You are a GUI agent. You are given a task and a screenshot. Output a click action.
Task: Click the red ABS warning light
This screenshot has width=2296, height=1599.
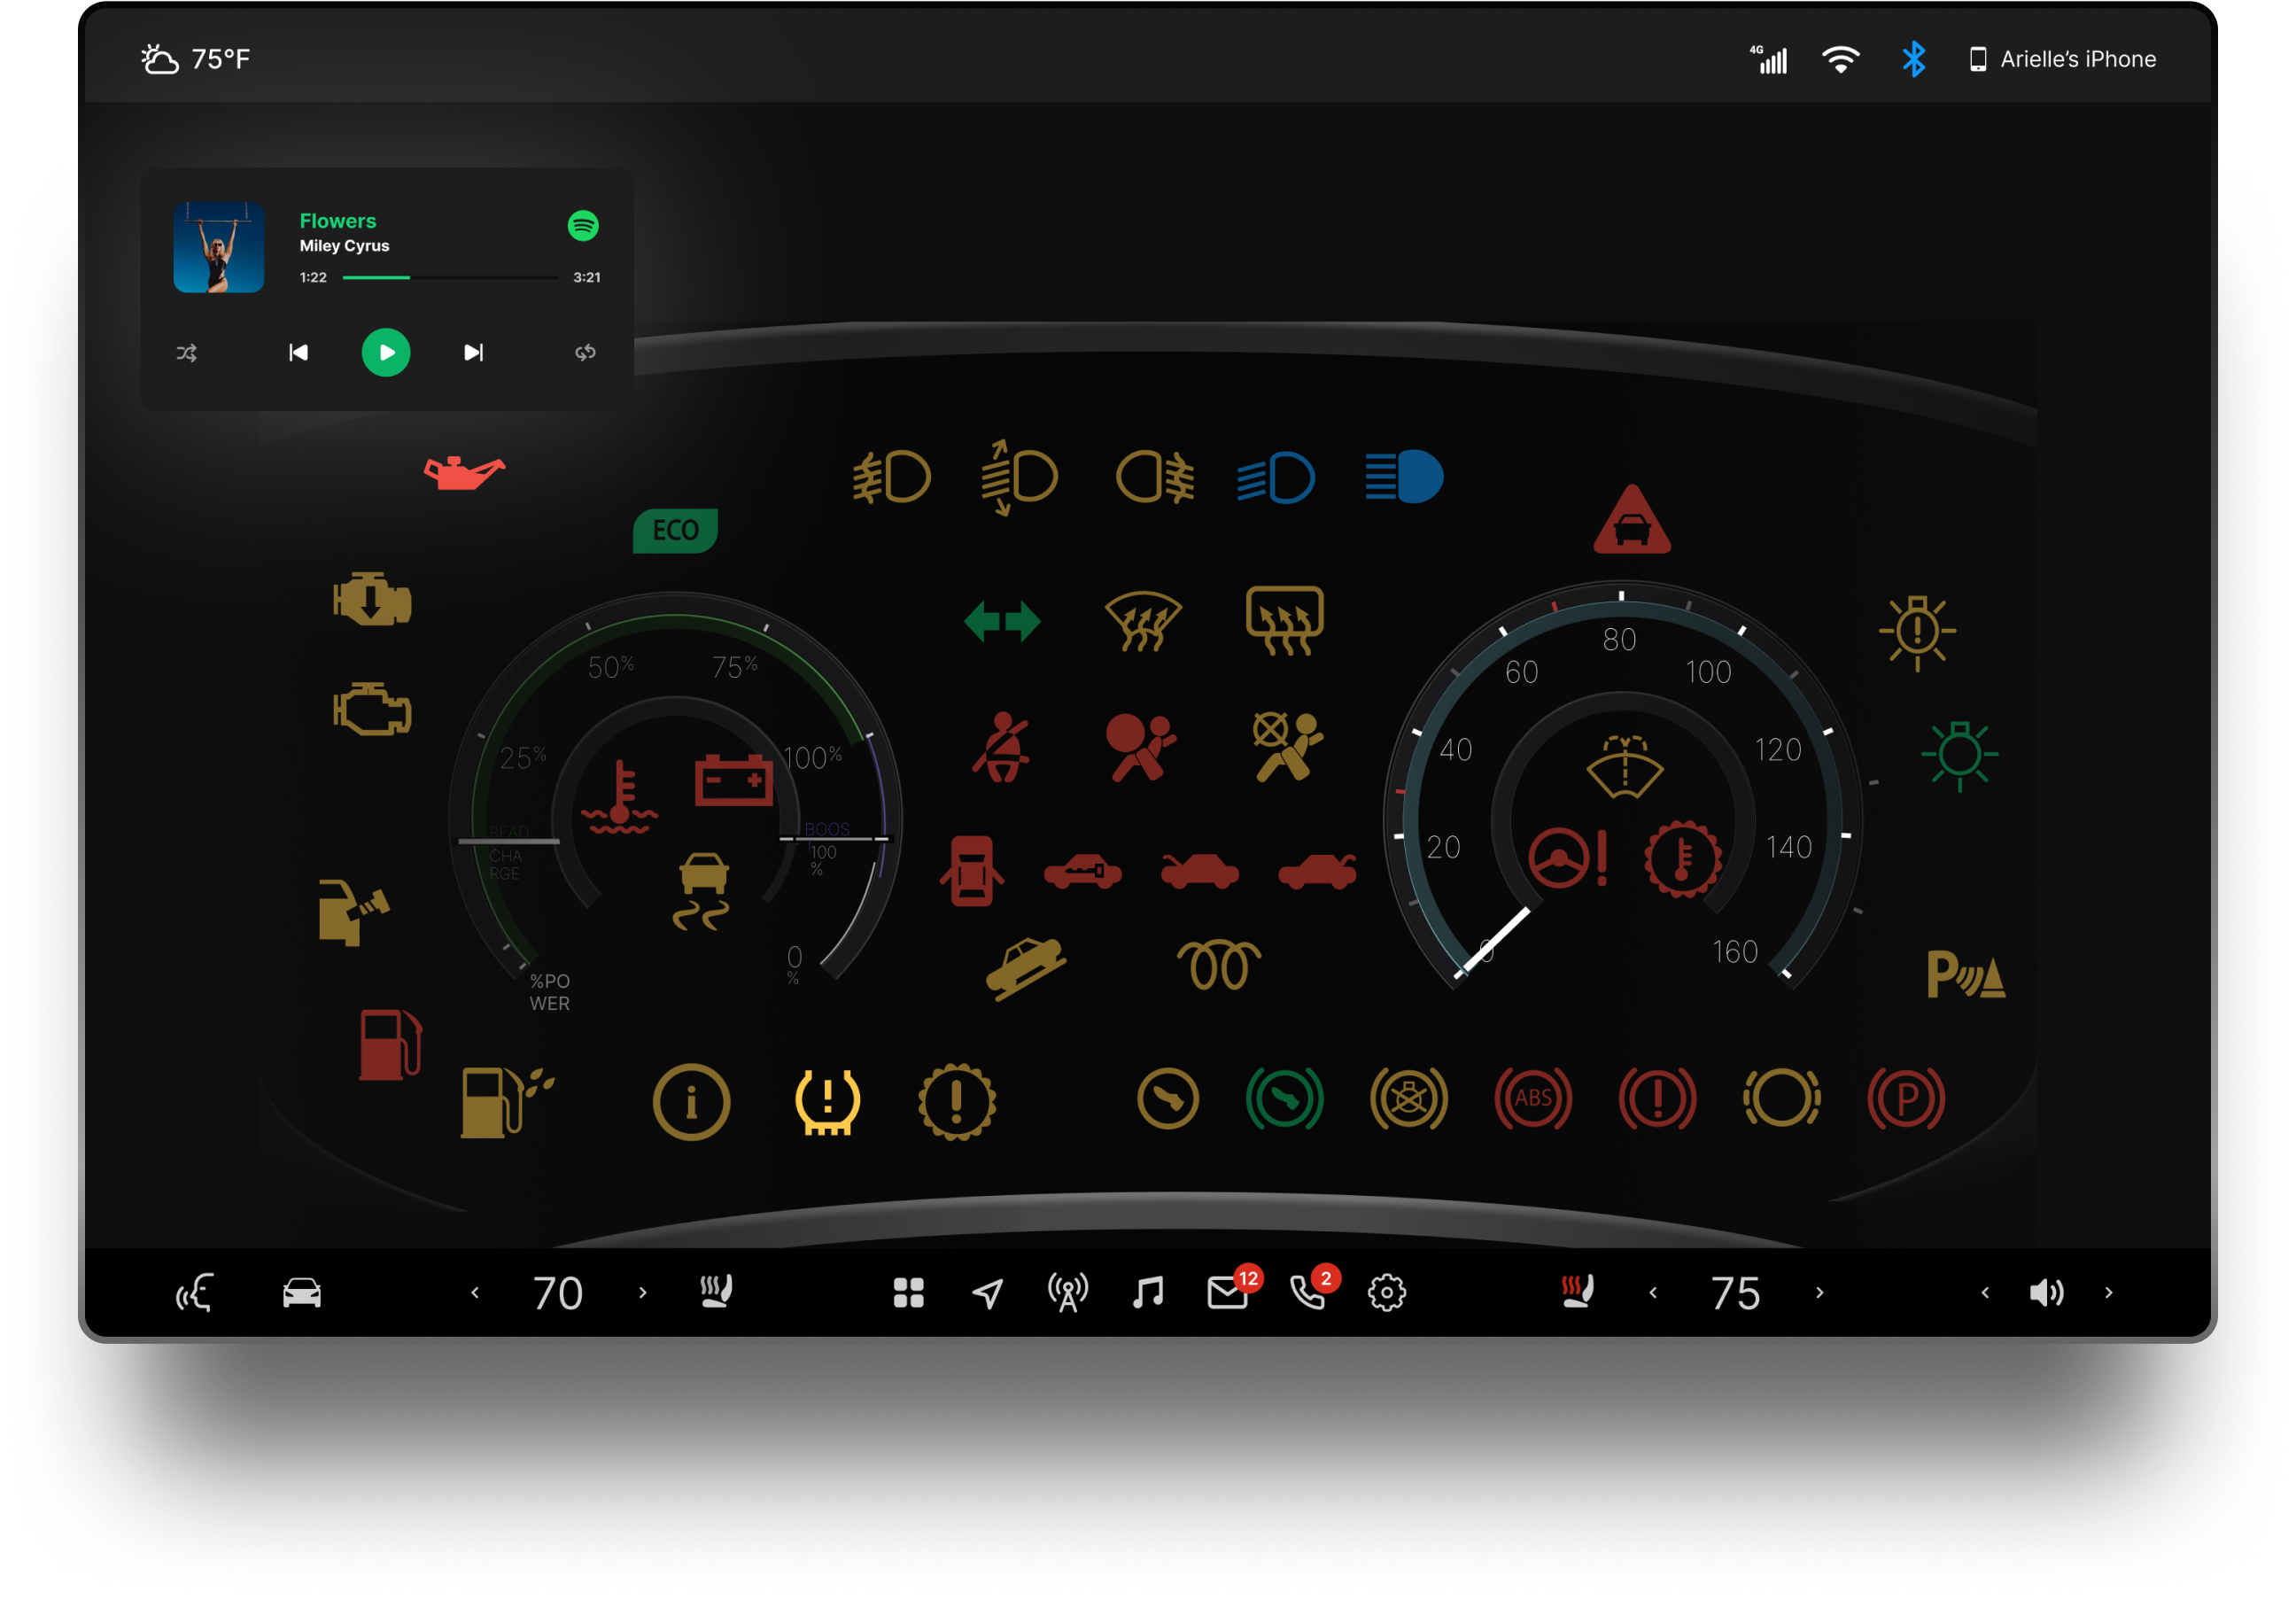(1532, 1098)
